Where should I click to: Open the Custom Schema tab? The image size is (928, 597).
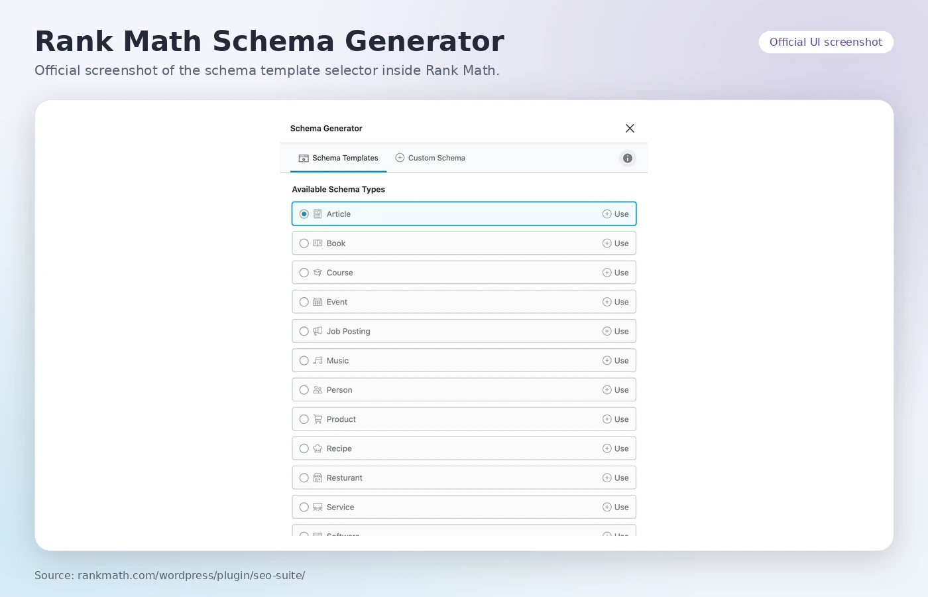pyautogui.click(x=430, y=158)
